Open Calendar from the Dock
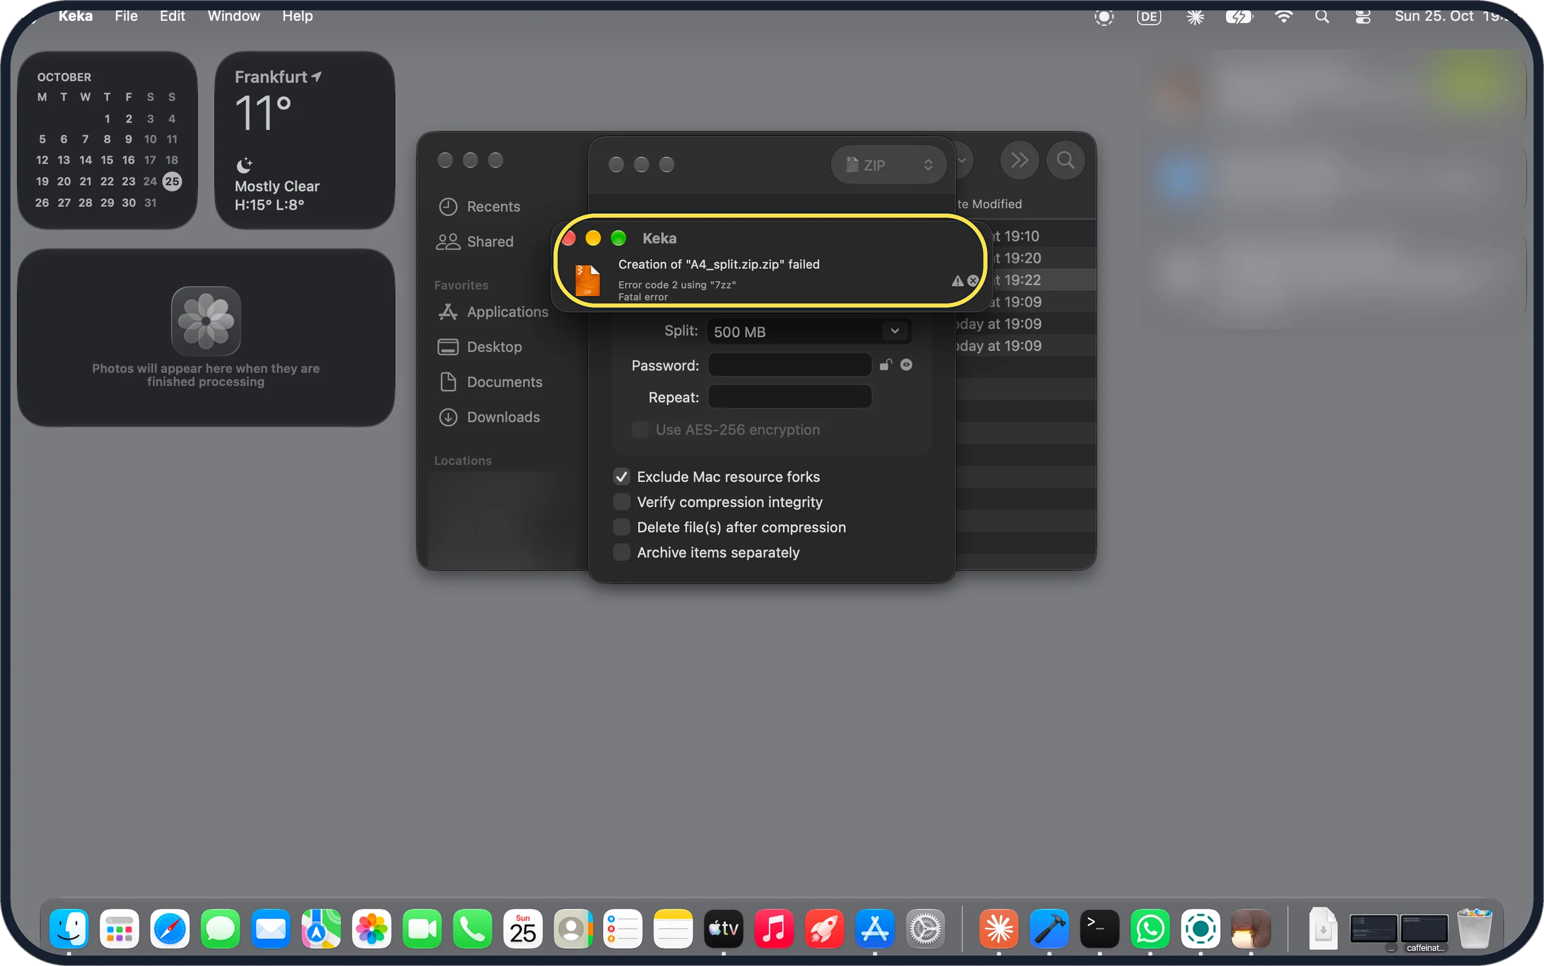Image resolution: width=1544 pixels, height=966 pixels. 523,928
